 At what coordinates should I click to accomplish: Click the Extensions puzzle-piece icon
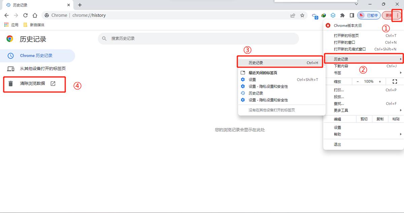(343, 15)
